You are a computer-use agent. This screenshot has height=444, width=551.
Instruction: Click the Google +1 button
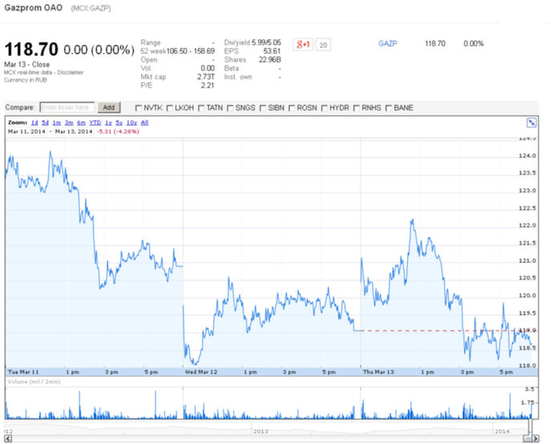point(303,44)
